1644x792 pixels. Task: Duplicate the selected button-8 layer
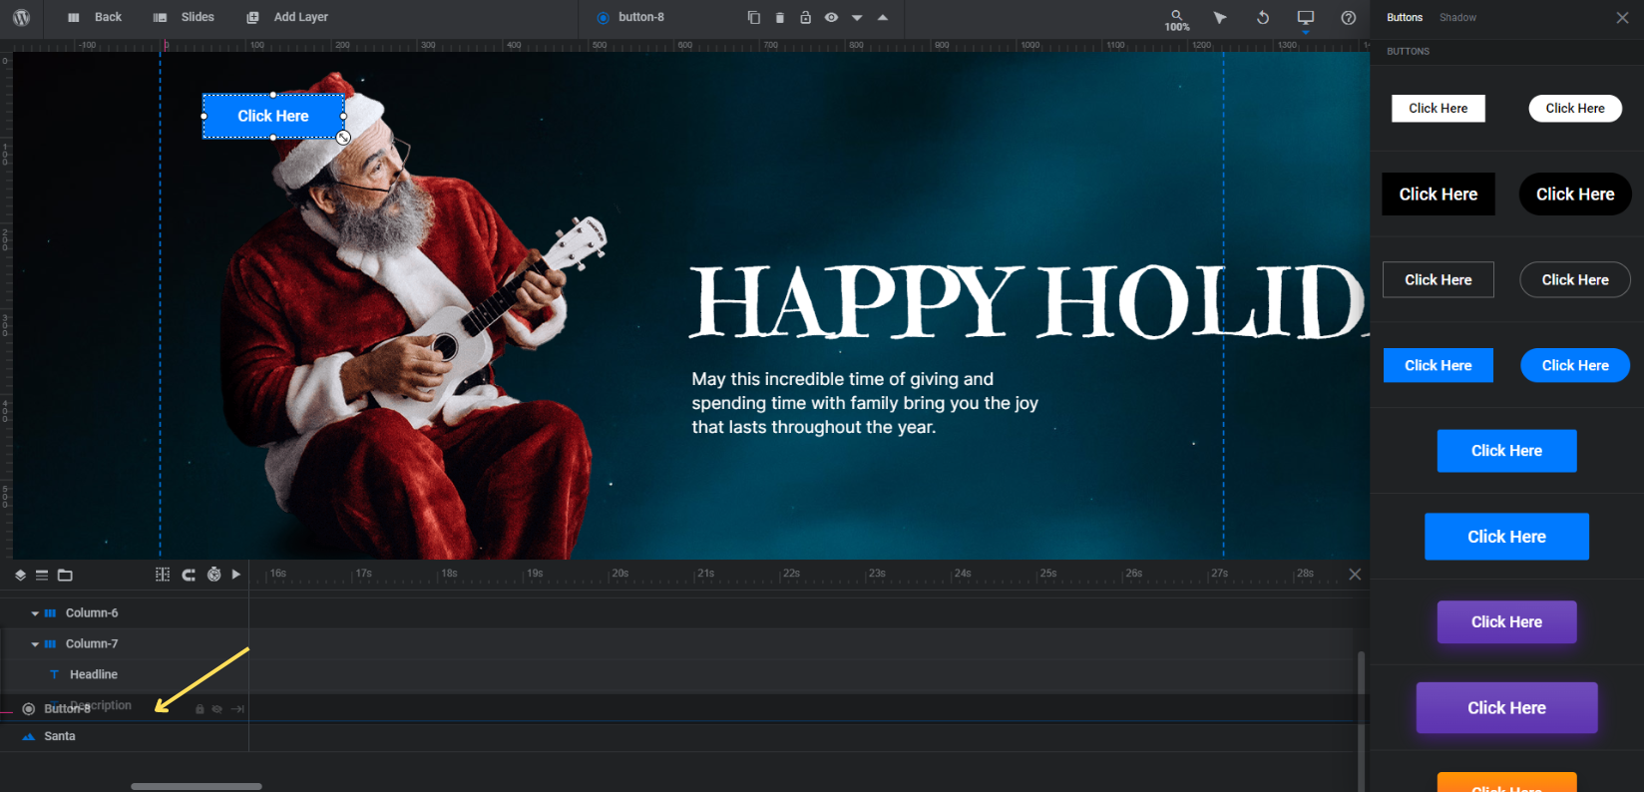tap(753, 18)
